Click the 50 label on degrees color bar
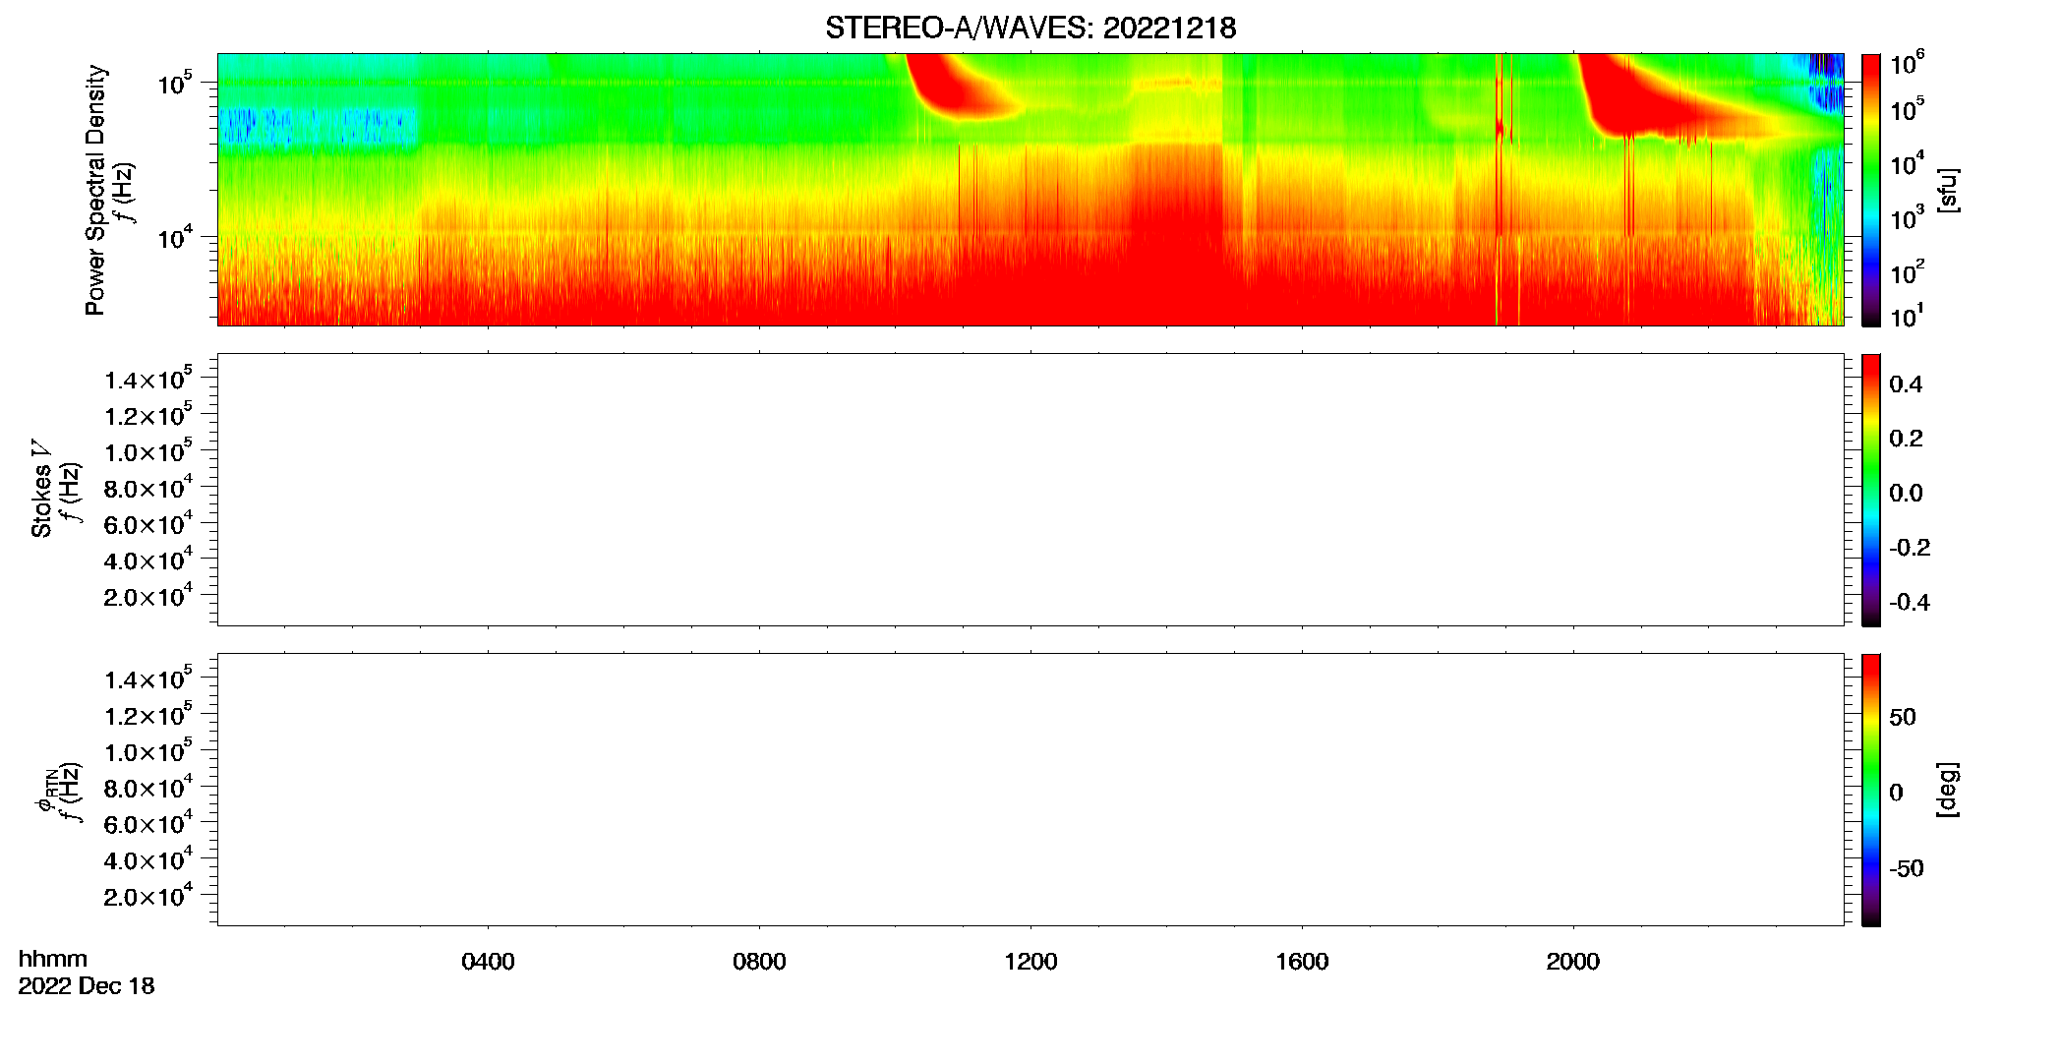 coord(1903,717)
